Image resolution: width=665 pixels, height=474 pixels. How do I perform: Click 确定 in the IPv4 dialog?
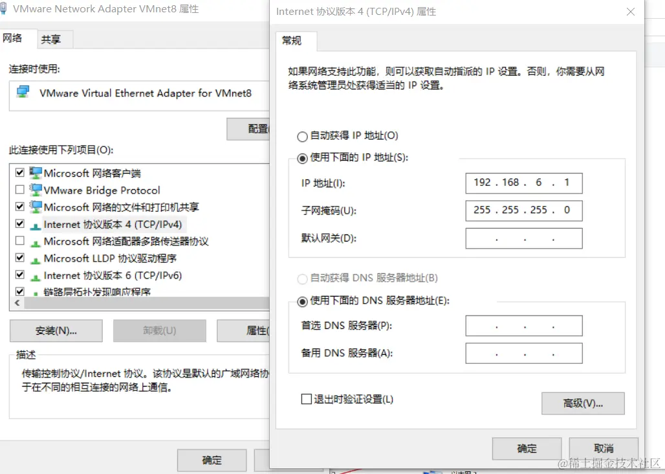(527, 449)
